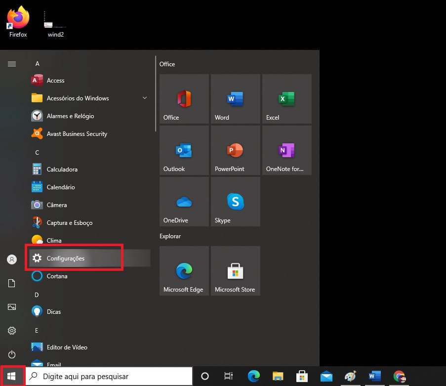446x386 pixels.
Task: Open Settings gear in Start sidebar
Action: point(12,331)
